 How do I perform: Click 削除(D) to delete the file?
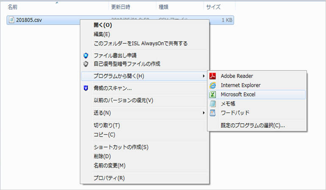(x=104, y=156)
